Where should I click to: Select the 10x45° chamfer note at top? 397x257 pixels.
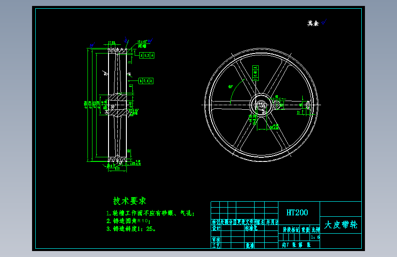pyautogui.click(x=142, y=42)
